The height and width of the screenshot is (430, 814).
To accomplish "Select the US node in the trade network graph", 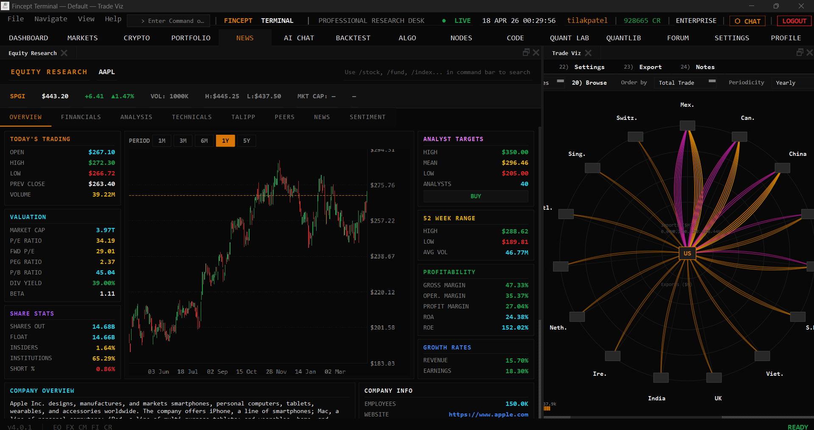I will coord(687,253).
